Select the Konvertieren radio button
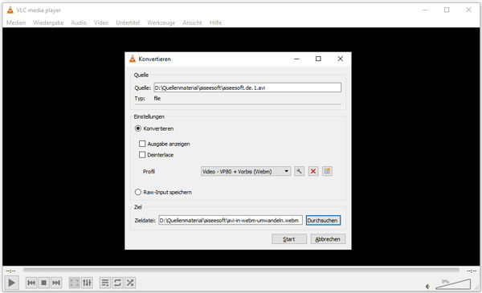Image resolution: width=482 pixels, height=293 pixels. click(138, 128)
